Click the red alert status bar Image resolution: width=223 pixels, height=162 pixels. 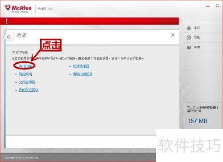90,21
